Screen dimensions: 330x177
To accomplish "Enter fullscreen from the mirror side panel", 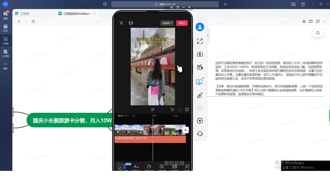I will (200, 41).
